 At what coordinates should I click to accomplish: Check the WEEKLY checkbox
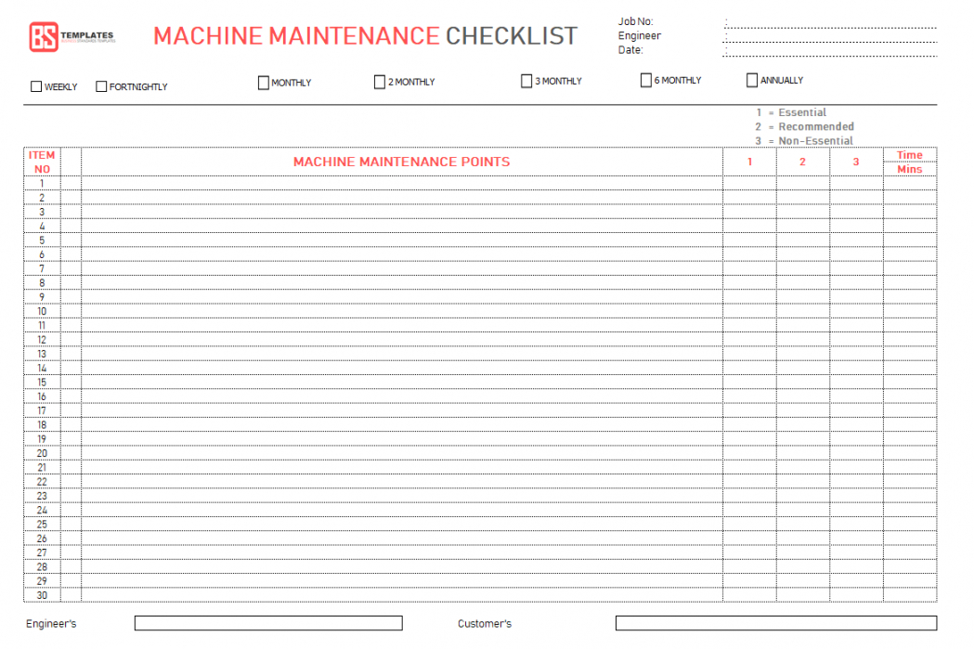click(x=36, y=87)
